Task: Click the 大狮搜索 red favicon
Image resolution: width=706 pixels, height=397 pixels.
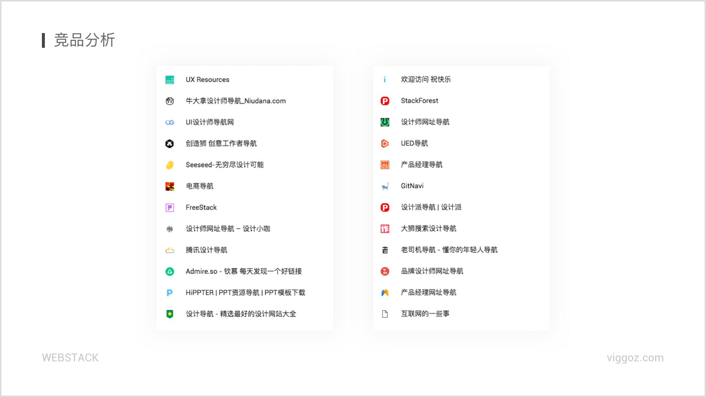Action: (x=385, y=229)
